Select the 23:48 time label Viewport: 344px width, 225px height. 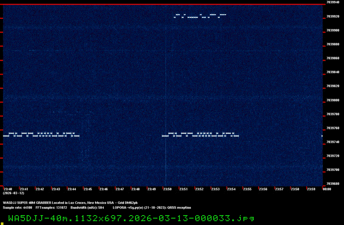(x=135, y=189)
